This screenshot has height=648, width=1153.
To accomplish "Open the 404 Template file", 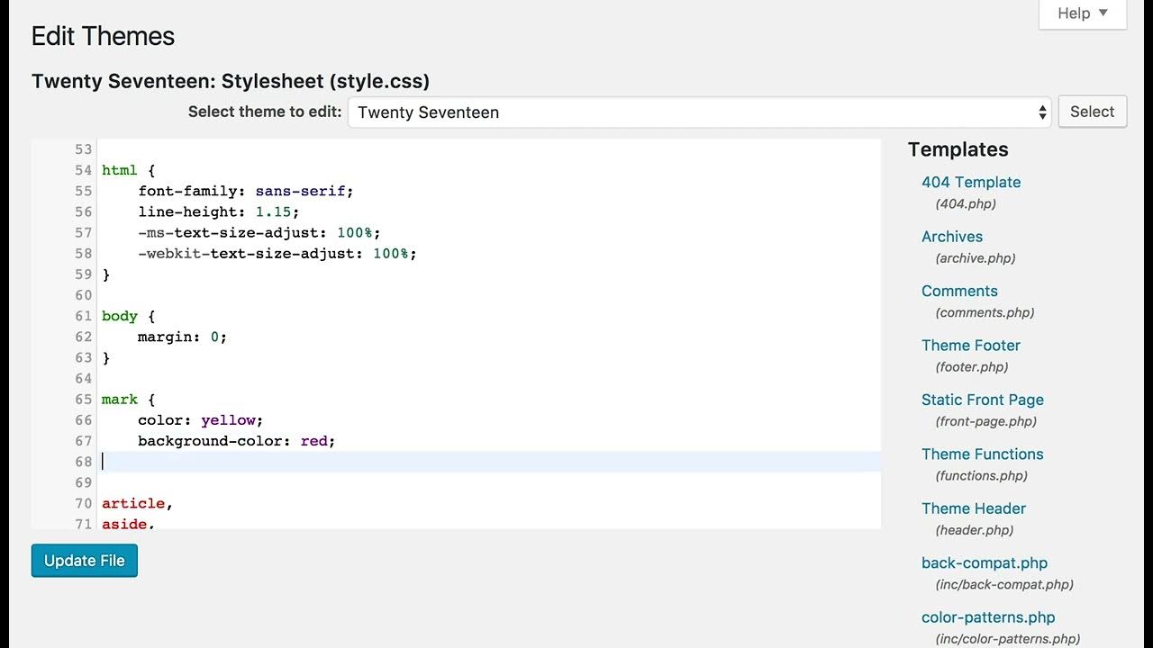I will coord(970,182).
